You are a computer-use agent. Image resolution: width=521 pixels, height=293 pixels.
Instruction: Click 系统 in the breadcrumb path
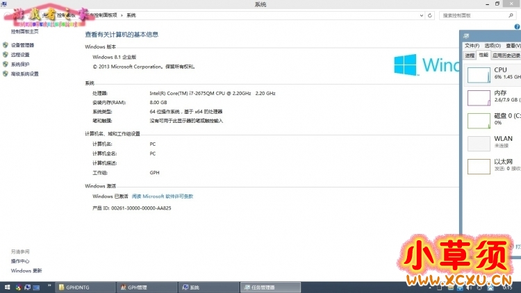coord(131,15)
